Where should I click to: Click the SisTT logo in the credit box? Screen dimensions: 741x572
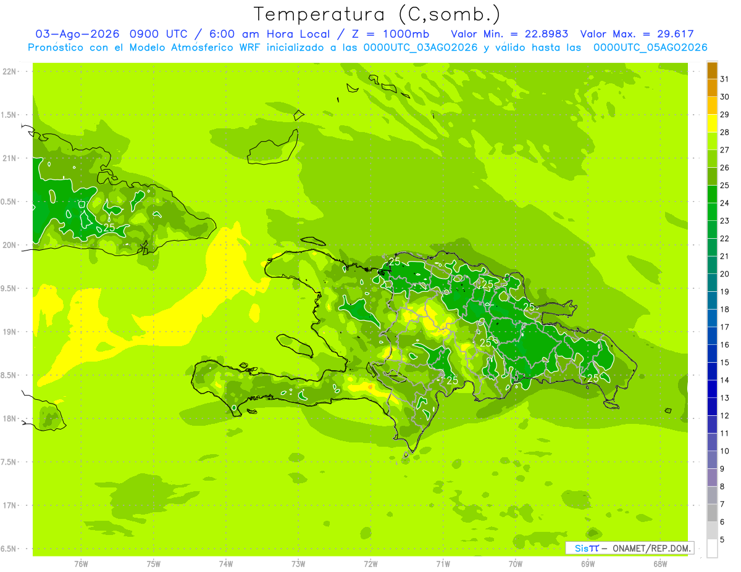point(587,548)
